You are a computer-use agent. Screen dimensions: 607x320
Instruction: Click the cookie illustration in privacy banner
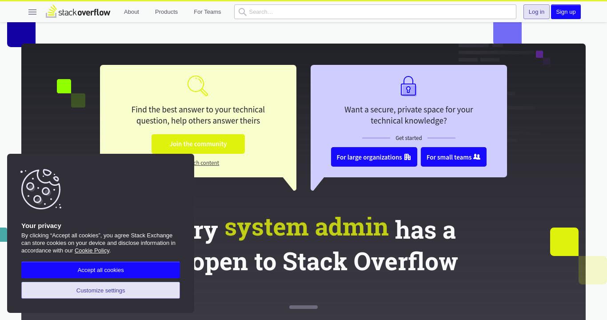[41, 189]
